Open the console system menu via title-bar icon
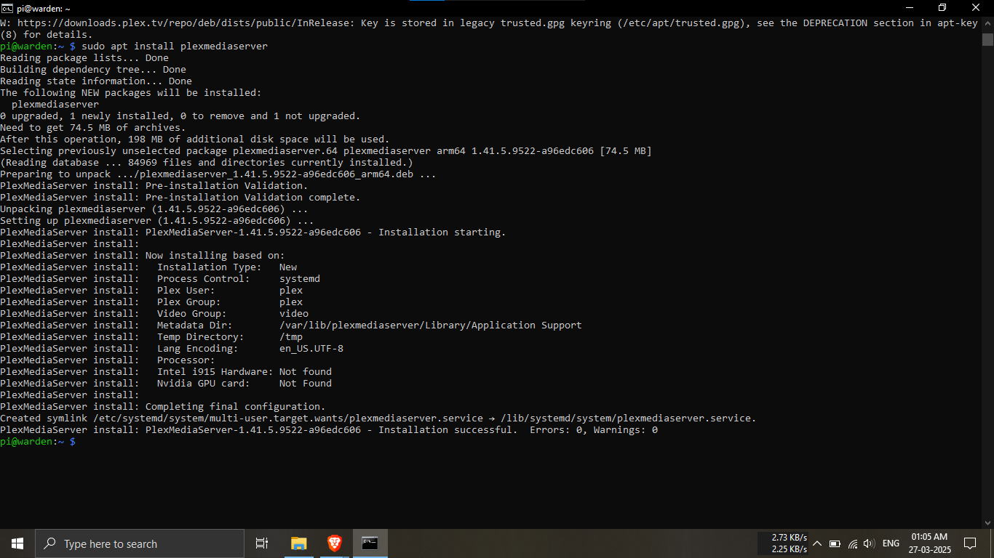The image size is (994, 558). click(x=7, y=7)
